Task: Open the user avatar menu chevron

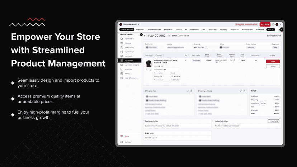Action: (280, 24)
